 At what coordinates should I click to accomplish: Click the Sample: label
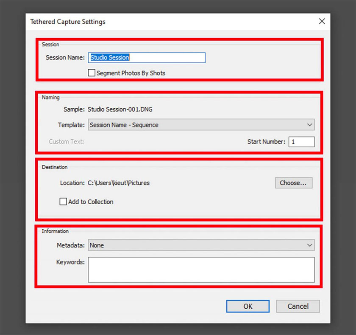tap(74, 110)
